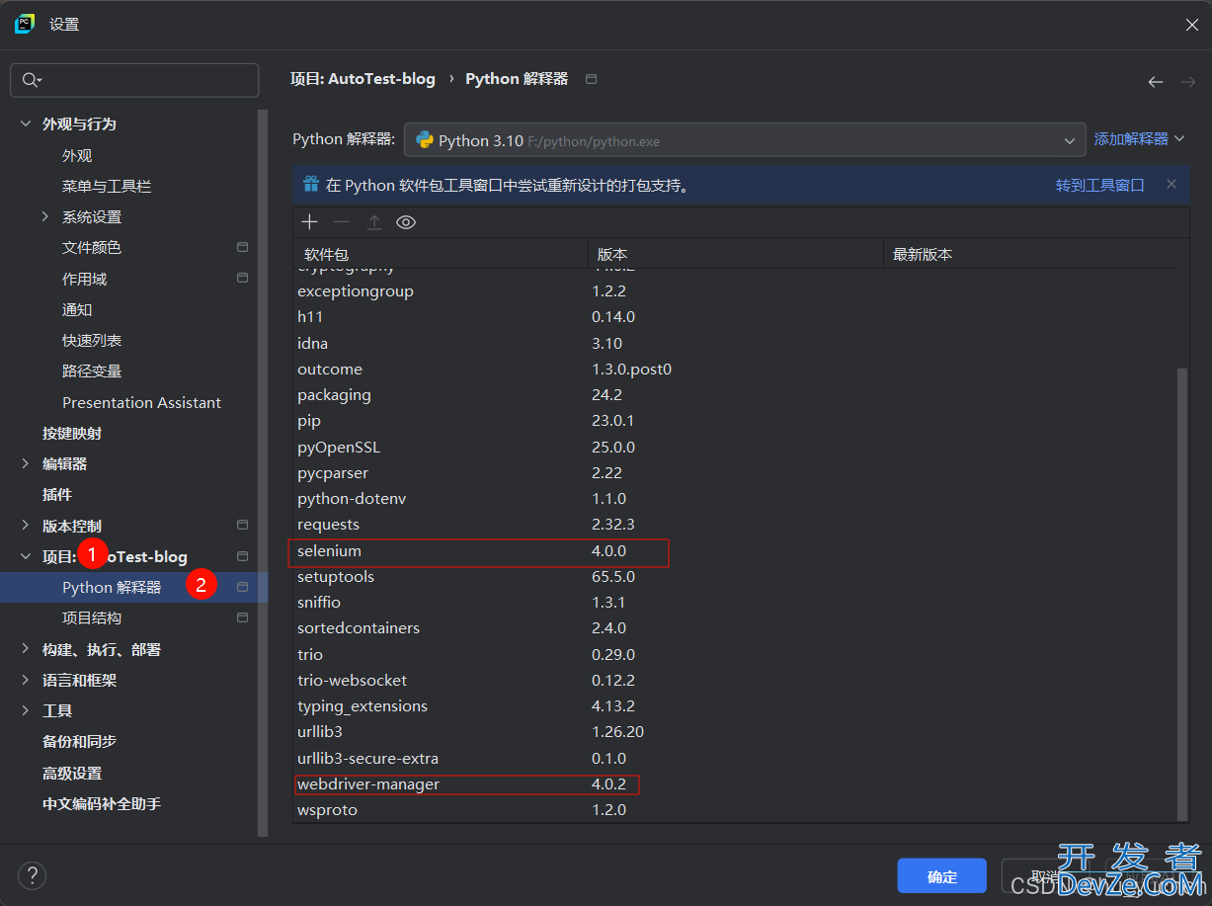Select the h11 package row

(x=735, y=316)
